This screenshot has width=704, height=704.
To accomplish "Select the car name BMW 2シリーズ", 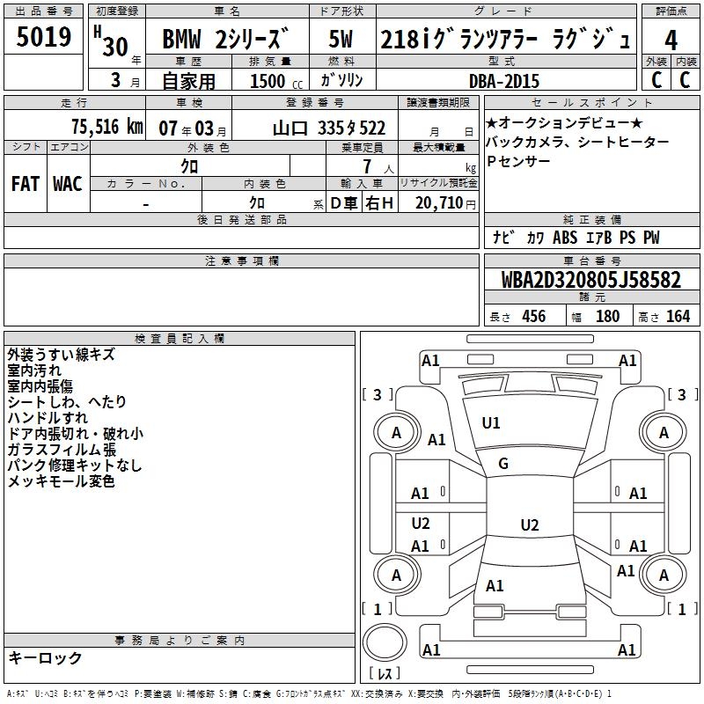I will [225, 39].
